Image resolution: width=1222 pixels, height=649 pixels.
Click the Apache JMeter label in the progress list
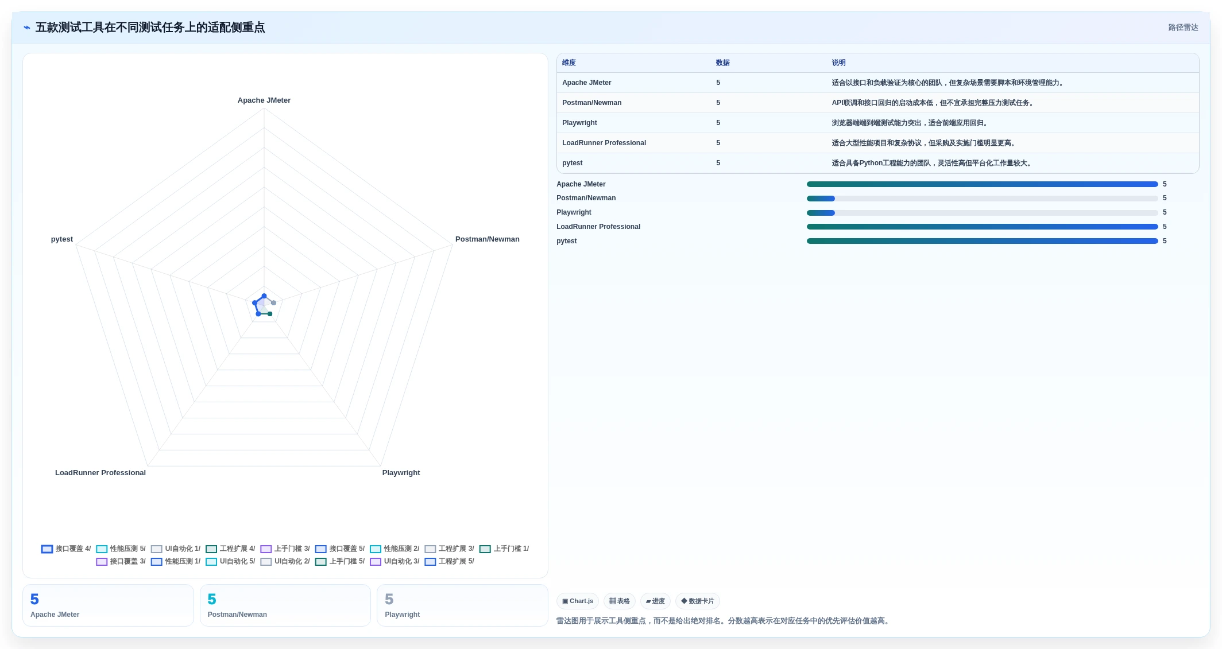point(581,184)
